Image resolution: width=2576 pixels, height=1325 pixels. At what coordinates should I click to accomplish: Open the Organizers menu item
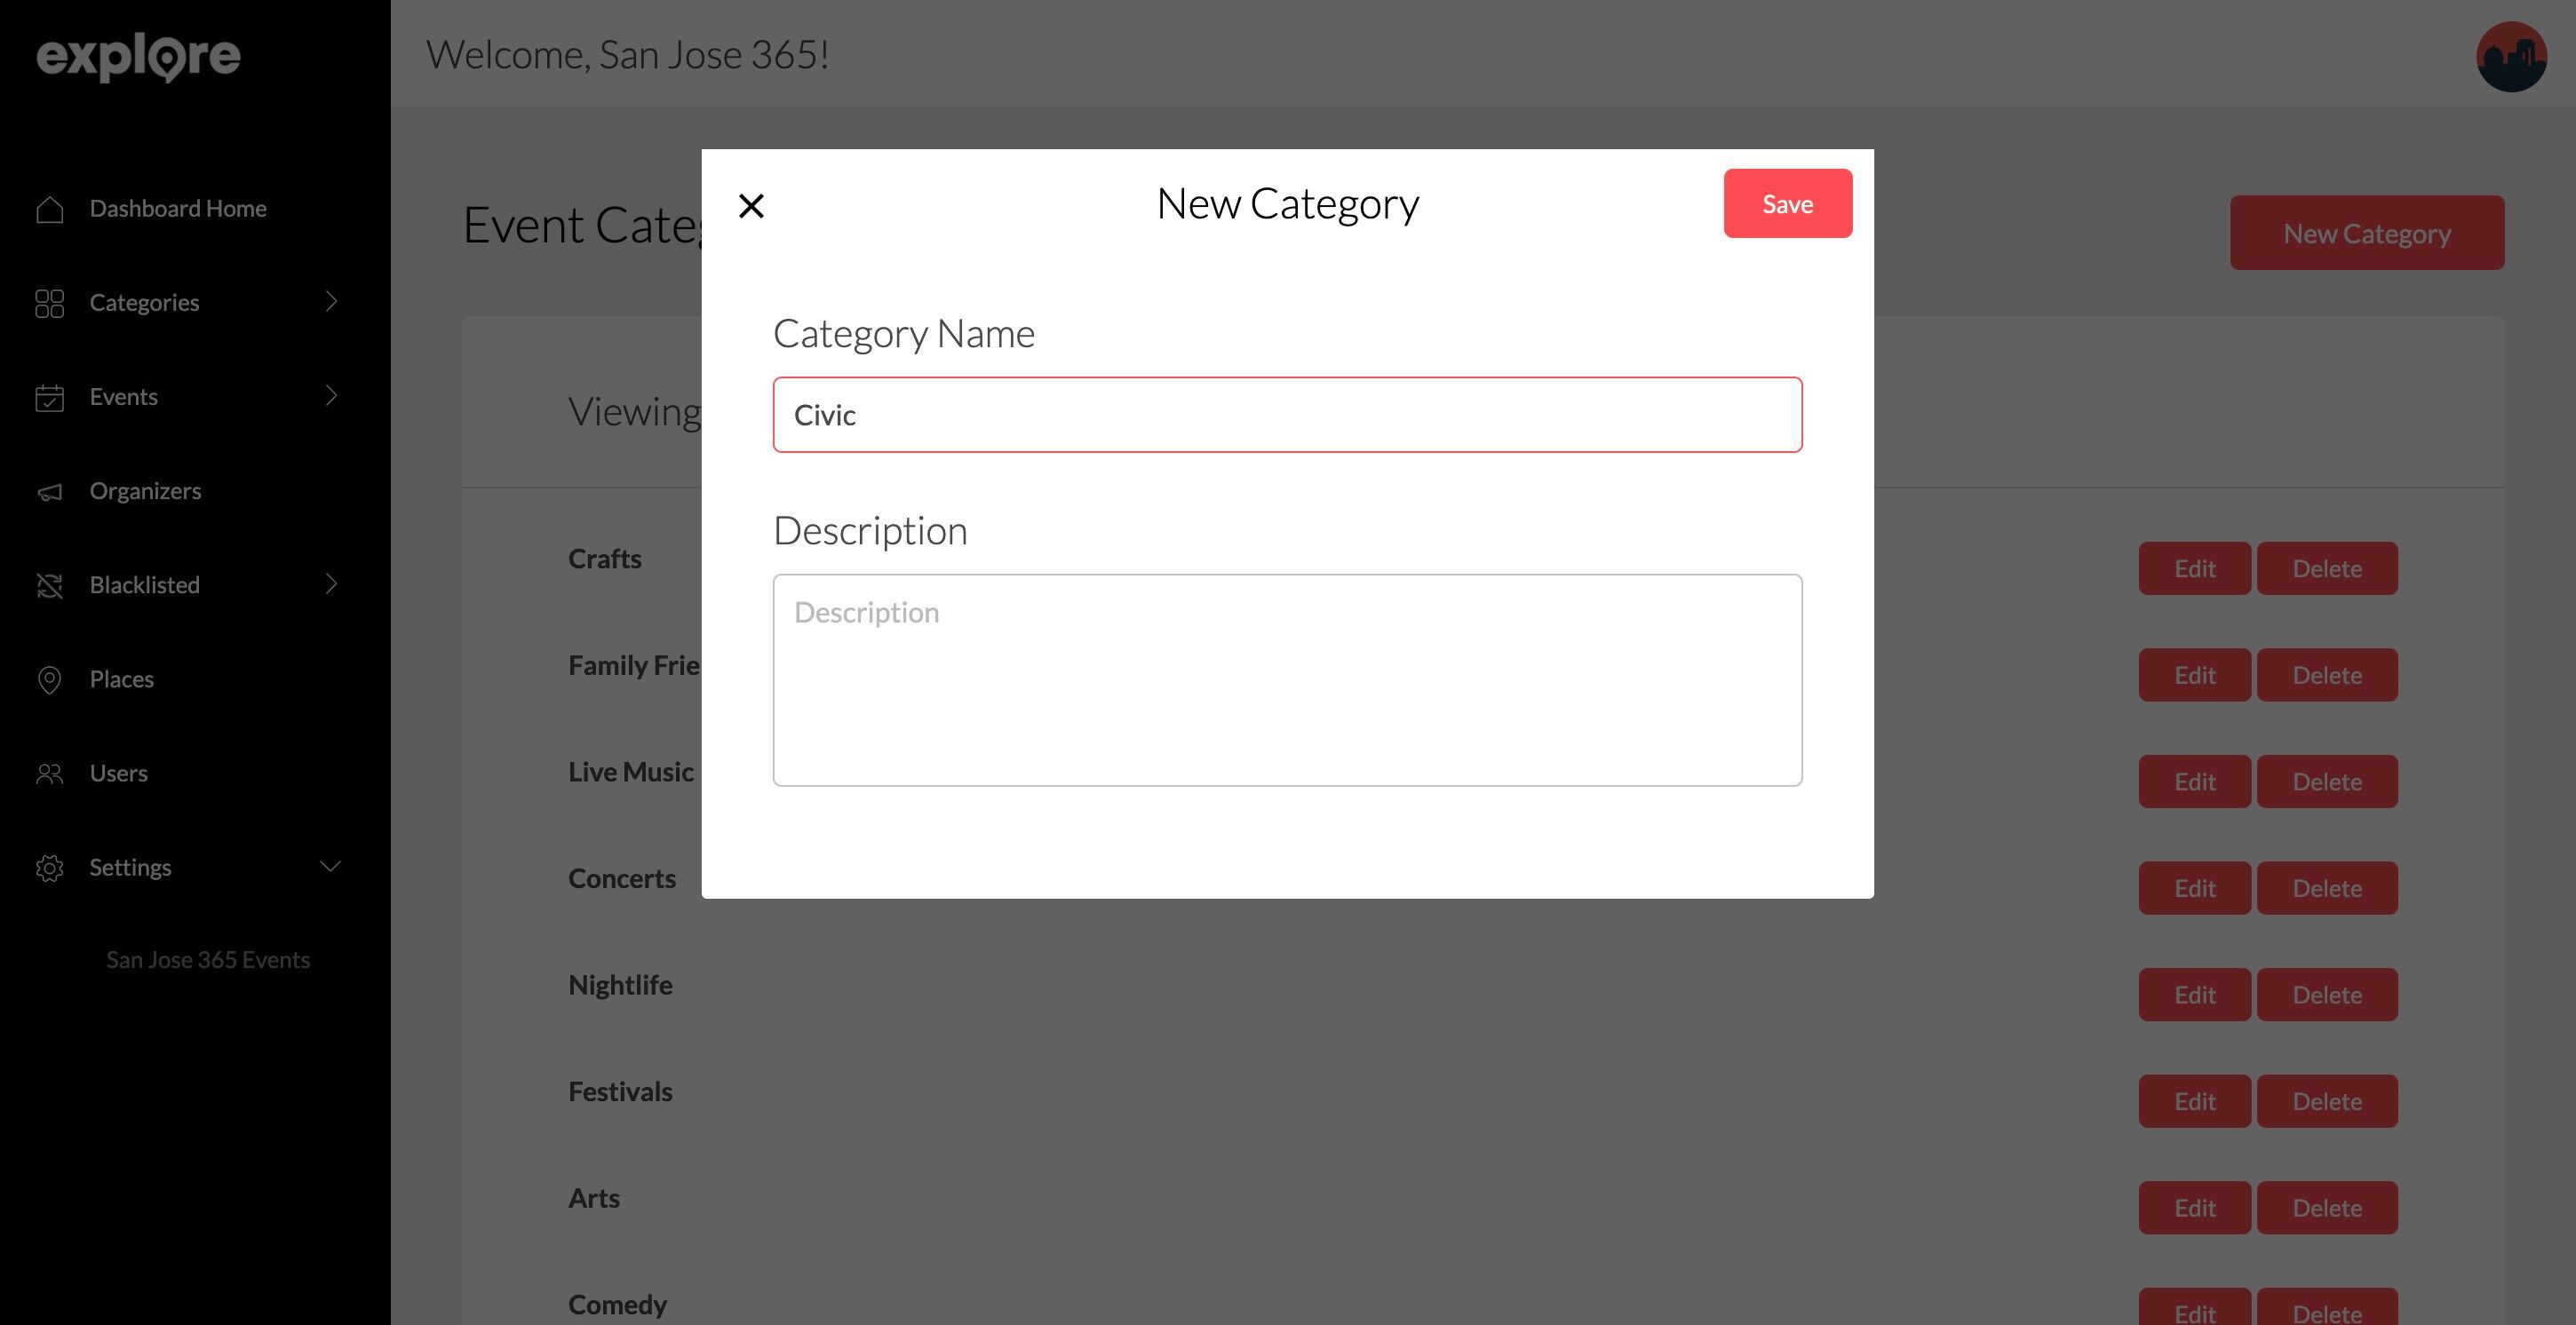tap(145, 491)
